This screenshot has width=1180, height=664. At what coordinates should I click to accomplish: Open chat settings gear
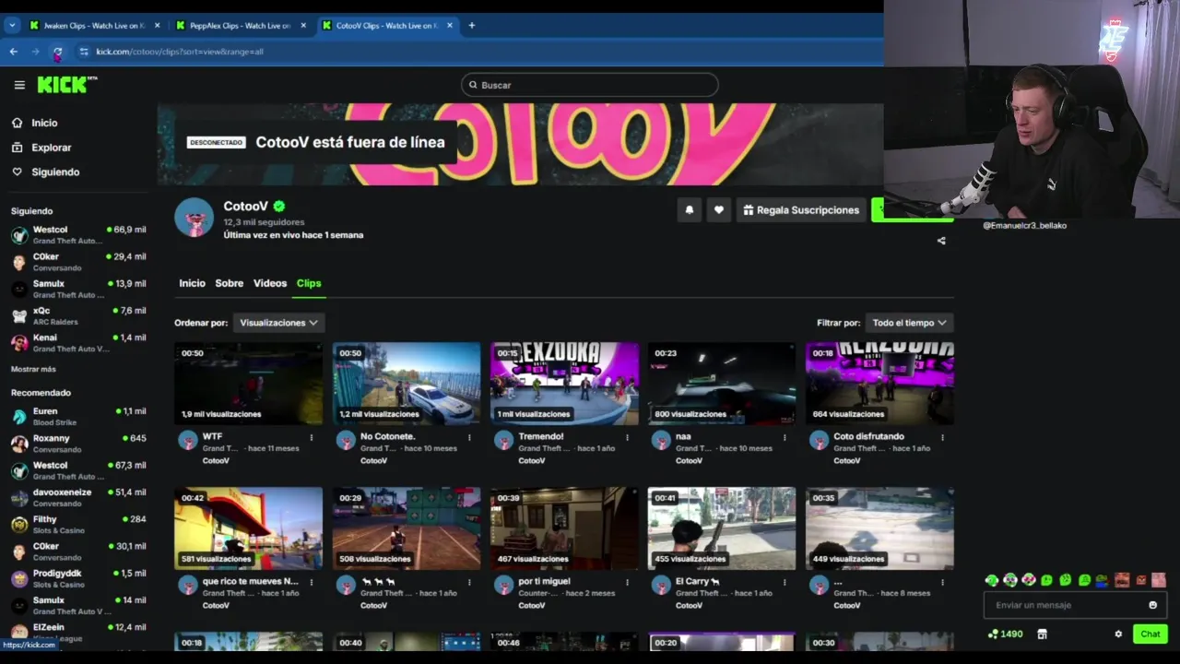click(1118, 634)
